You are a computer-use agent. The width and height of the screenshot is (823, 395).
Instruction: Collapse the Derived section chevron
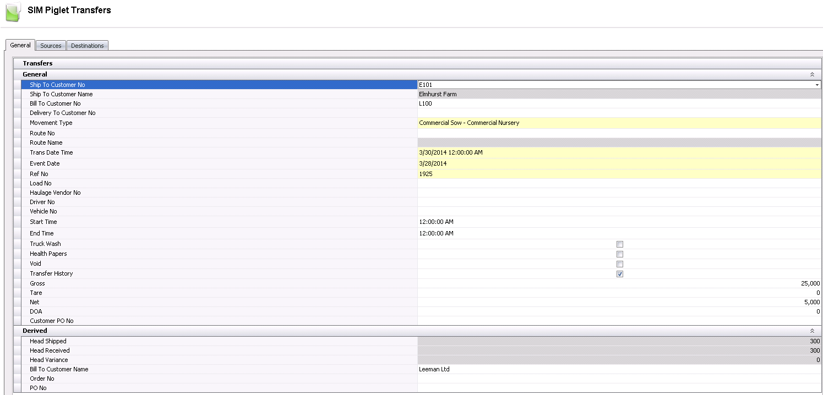pyautogui.click(x=812, y=331)
